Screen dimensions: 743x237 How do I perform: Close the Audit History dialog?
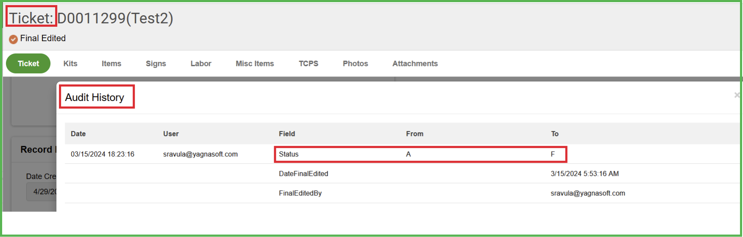pos(737,95)
